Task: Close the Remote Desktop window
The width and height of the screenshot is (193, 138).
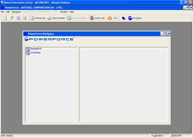Action: coord(191,2)
